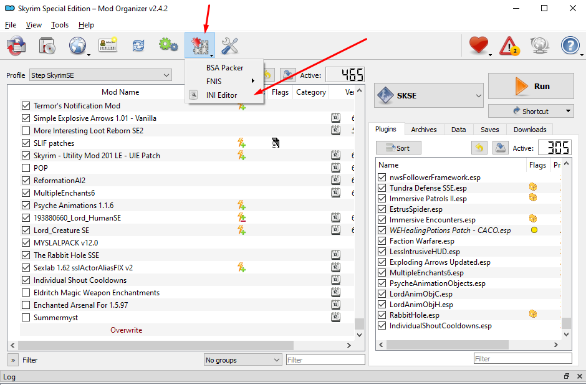Switch to the Downloads tab

[x=529, y=130]
